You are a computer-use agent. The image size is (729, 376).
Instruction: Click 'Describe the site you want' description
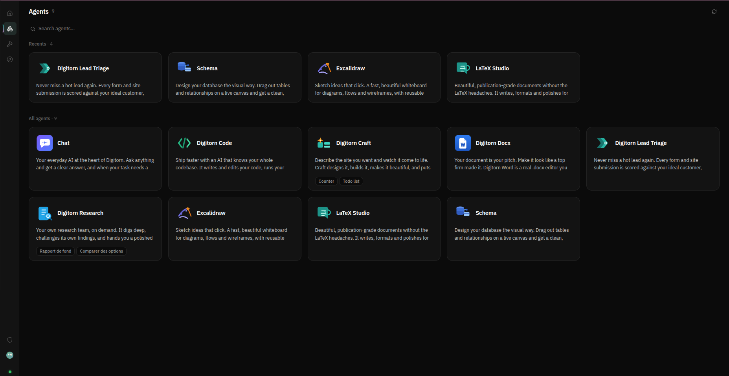[x=373, y=164]
